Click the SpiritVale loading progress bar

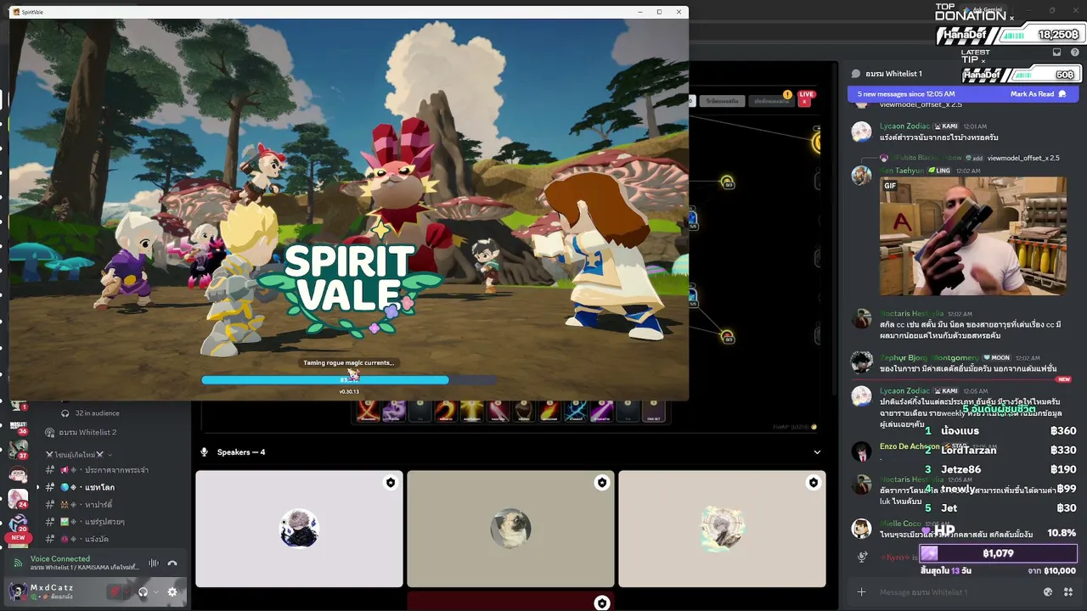(x=349, y=380)
